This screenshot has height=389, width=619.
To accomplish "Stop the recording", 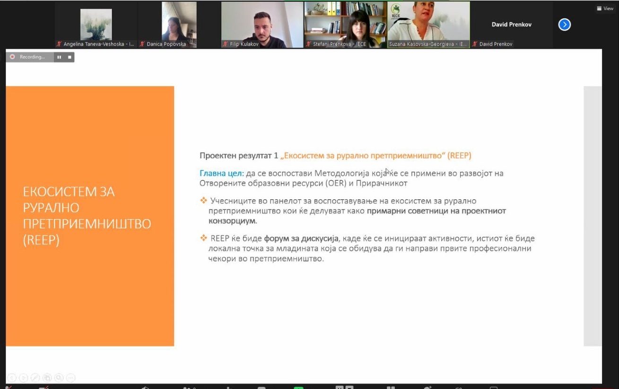I will [70, 57].
